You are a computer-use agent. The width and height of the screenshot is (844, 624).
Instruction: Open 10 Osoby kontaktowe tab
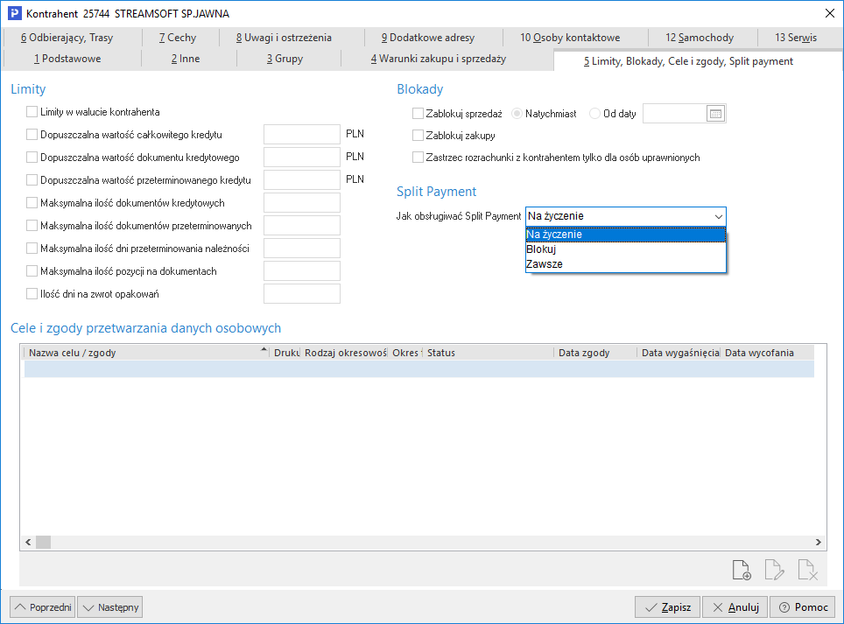coord(570,38)
